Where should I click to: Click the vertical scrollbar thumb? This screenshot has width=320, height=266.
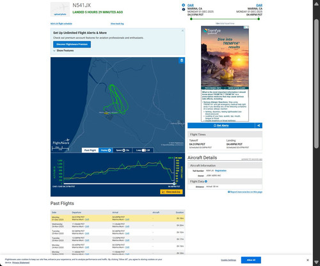(x=316, y=83)
